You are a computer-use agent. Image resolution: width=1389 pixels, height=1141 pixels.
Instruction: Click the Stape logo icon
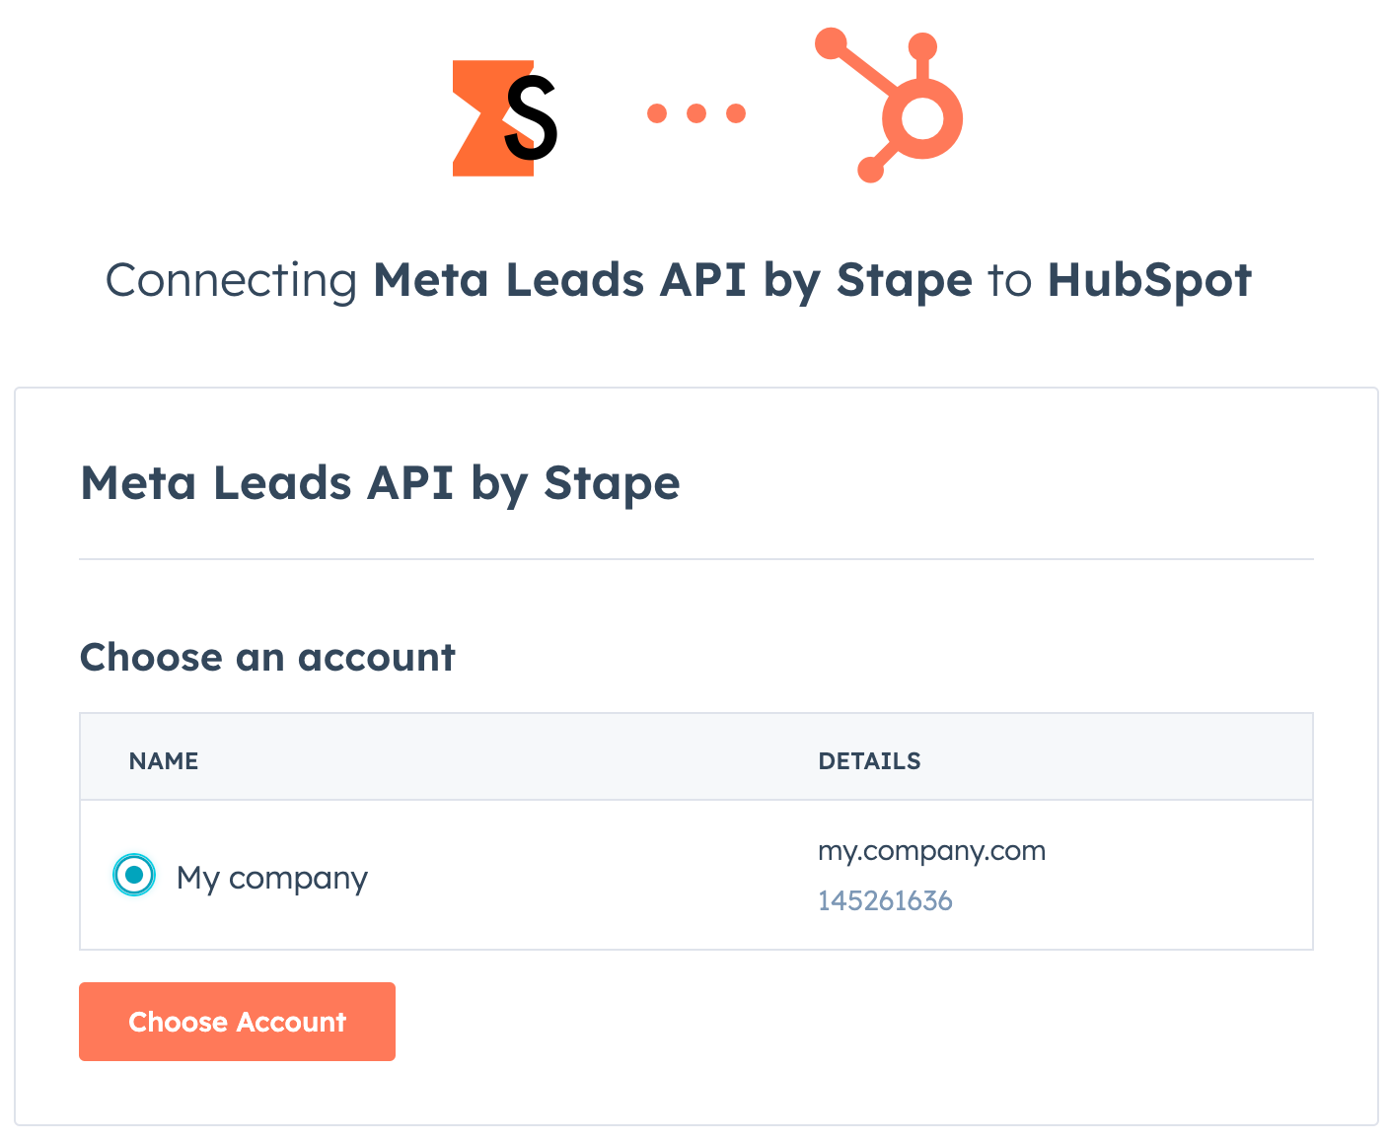click(505, 118)
